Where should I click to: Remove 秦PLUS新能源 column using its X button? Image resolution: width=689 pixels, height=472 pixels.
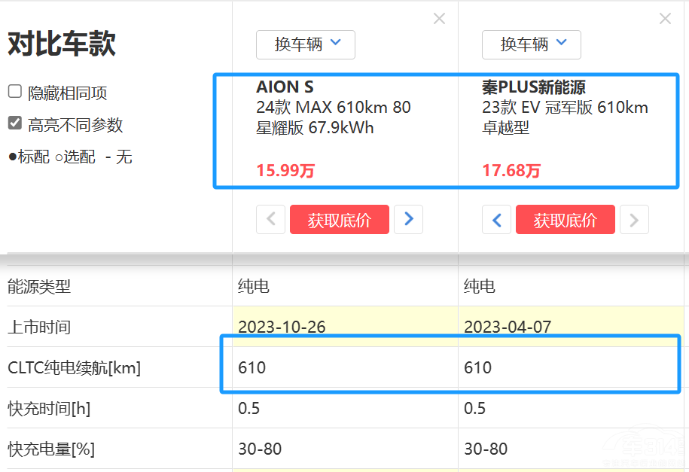pyautogui.click(x=665, y=19)
